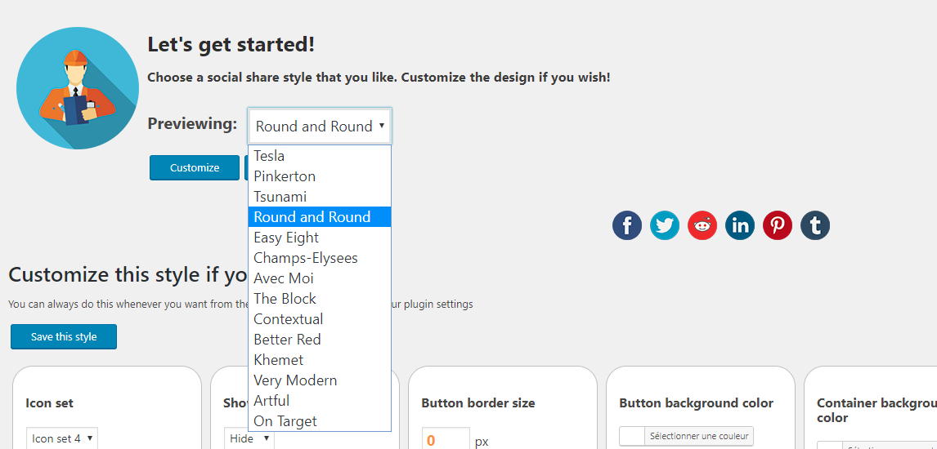Click the Tumblr share icon
Image resolution: width=937 pixels, height=449 pixels.
[815, 225]
